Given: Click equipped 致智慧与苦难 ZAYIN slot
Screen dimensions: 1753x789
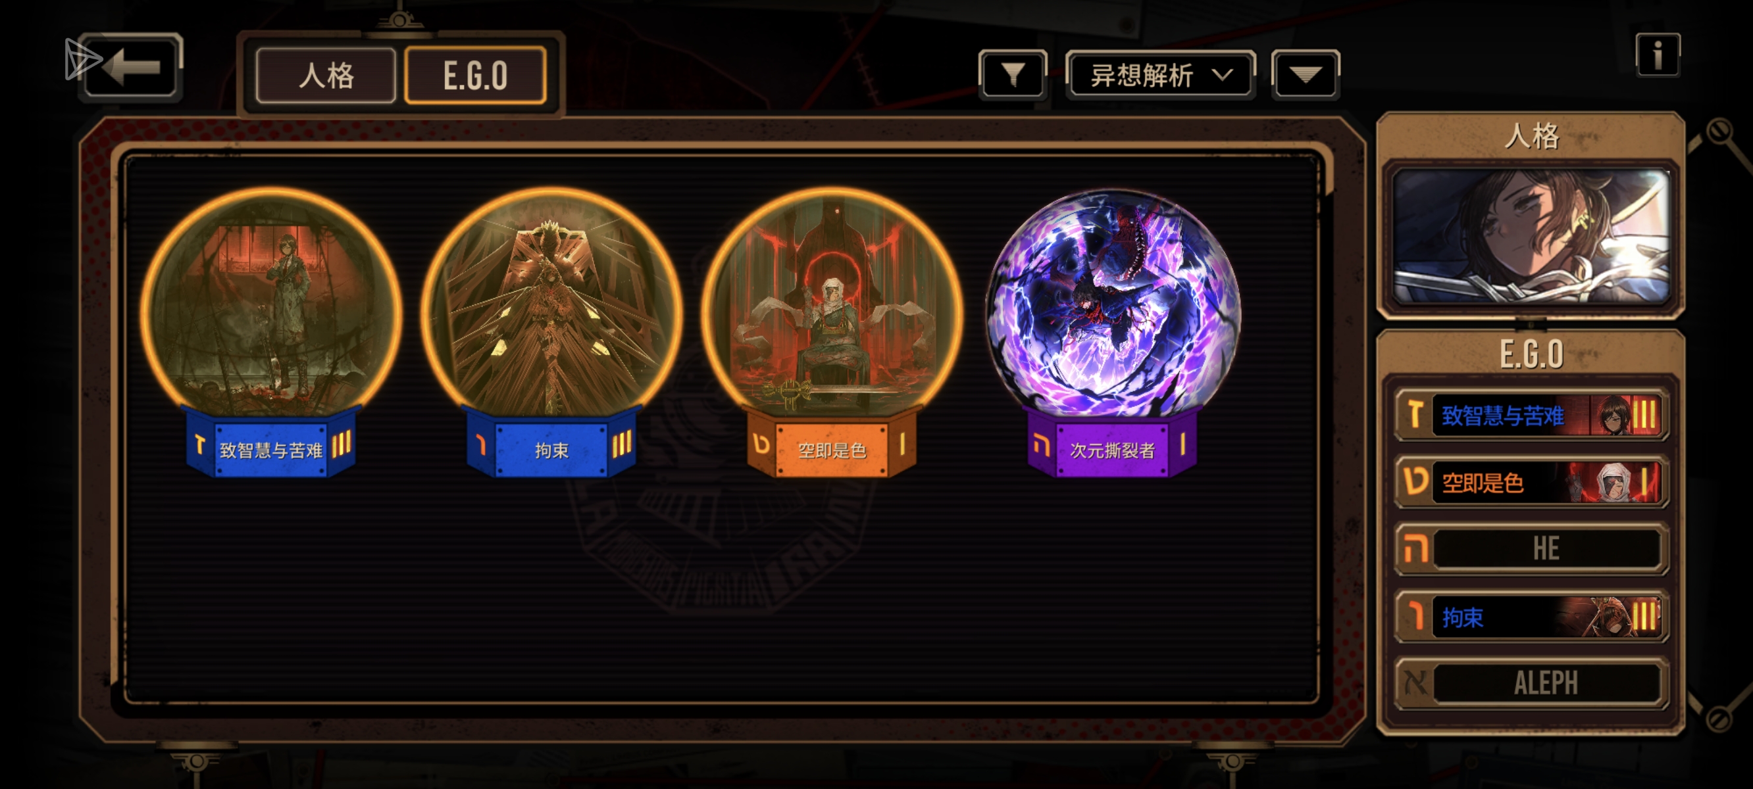Looking at the screenshot, I should [x=1531, y=415].
